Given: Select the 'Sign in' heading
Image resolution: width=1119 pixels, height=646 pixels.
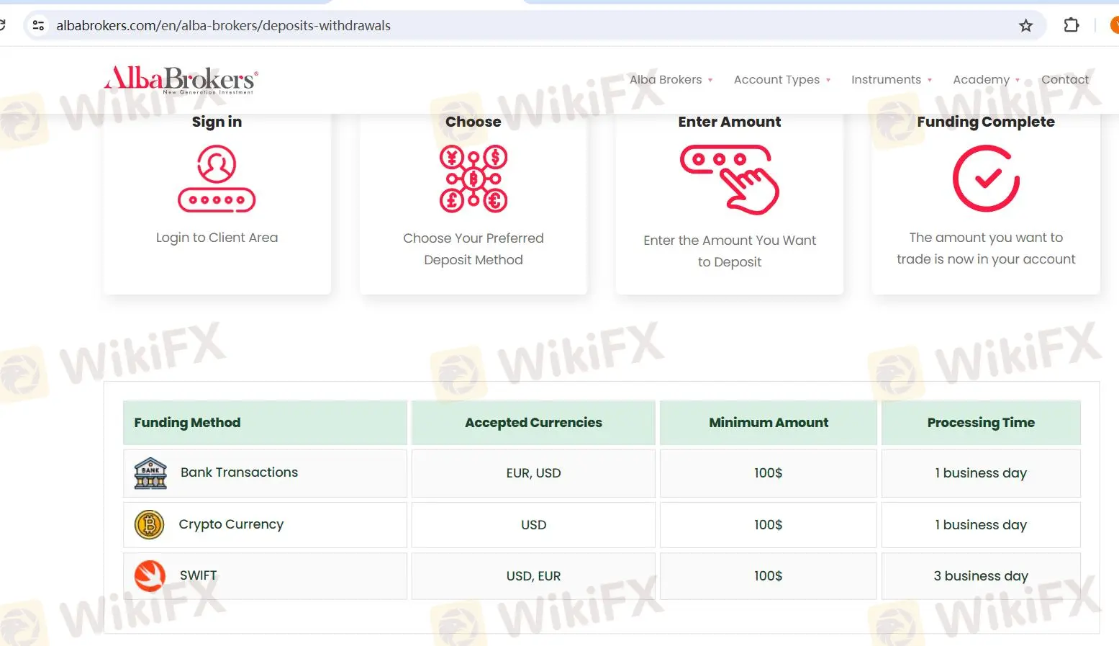Looking at the screenshot, I should (x=217, y=122).
